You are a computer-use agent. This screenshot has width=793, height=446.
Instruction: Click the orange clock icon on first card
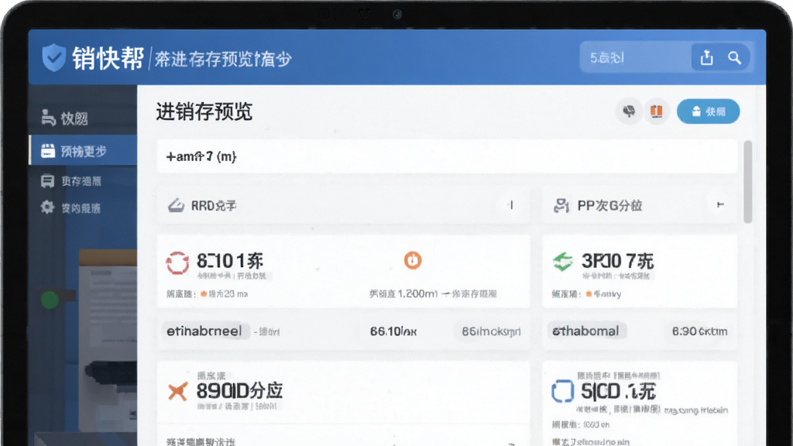pyautogui.click(x=413, y=260)
